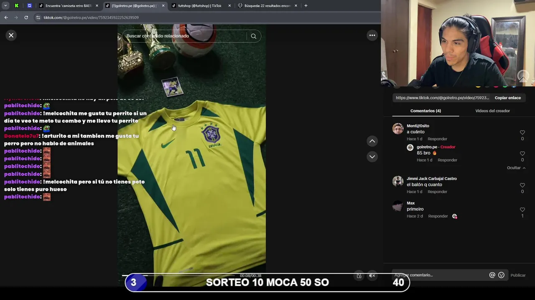Open the three-dots more options menu
The width and height of the screenshot is (535, 300).
372,35
